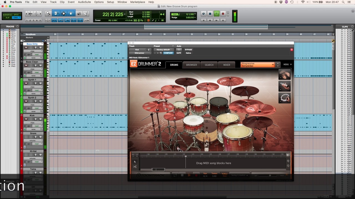
Task: Record-enable the Synth 1 track
Action: [x=26, y=83]
